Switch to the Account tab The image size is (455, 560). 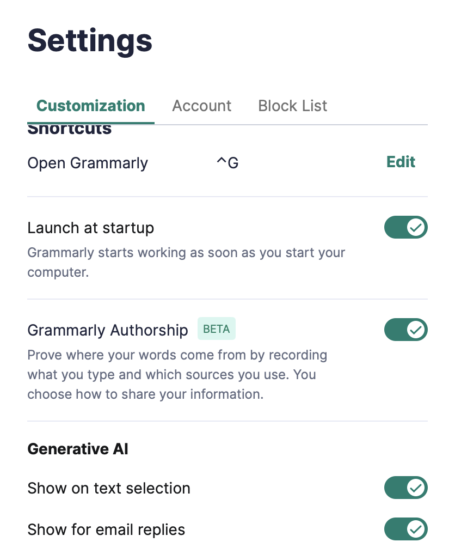[201, 106]
